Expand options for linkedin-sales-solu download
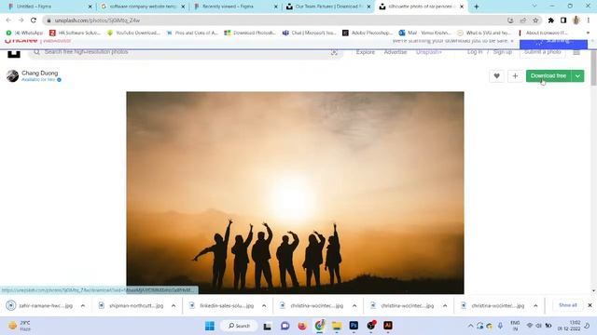Viewport: 597px width, 335px height. point(264,305)
